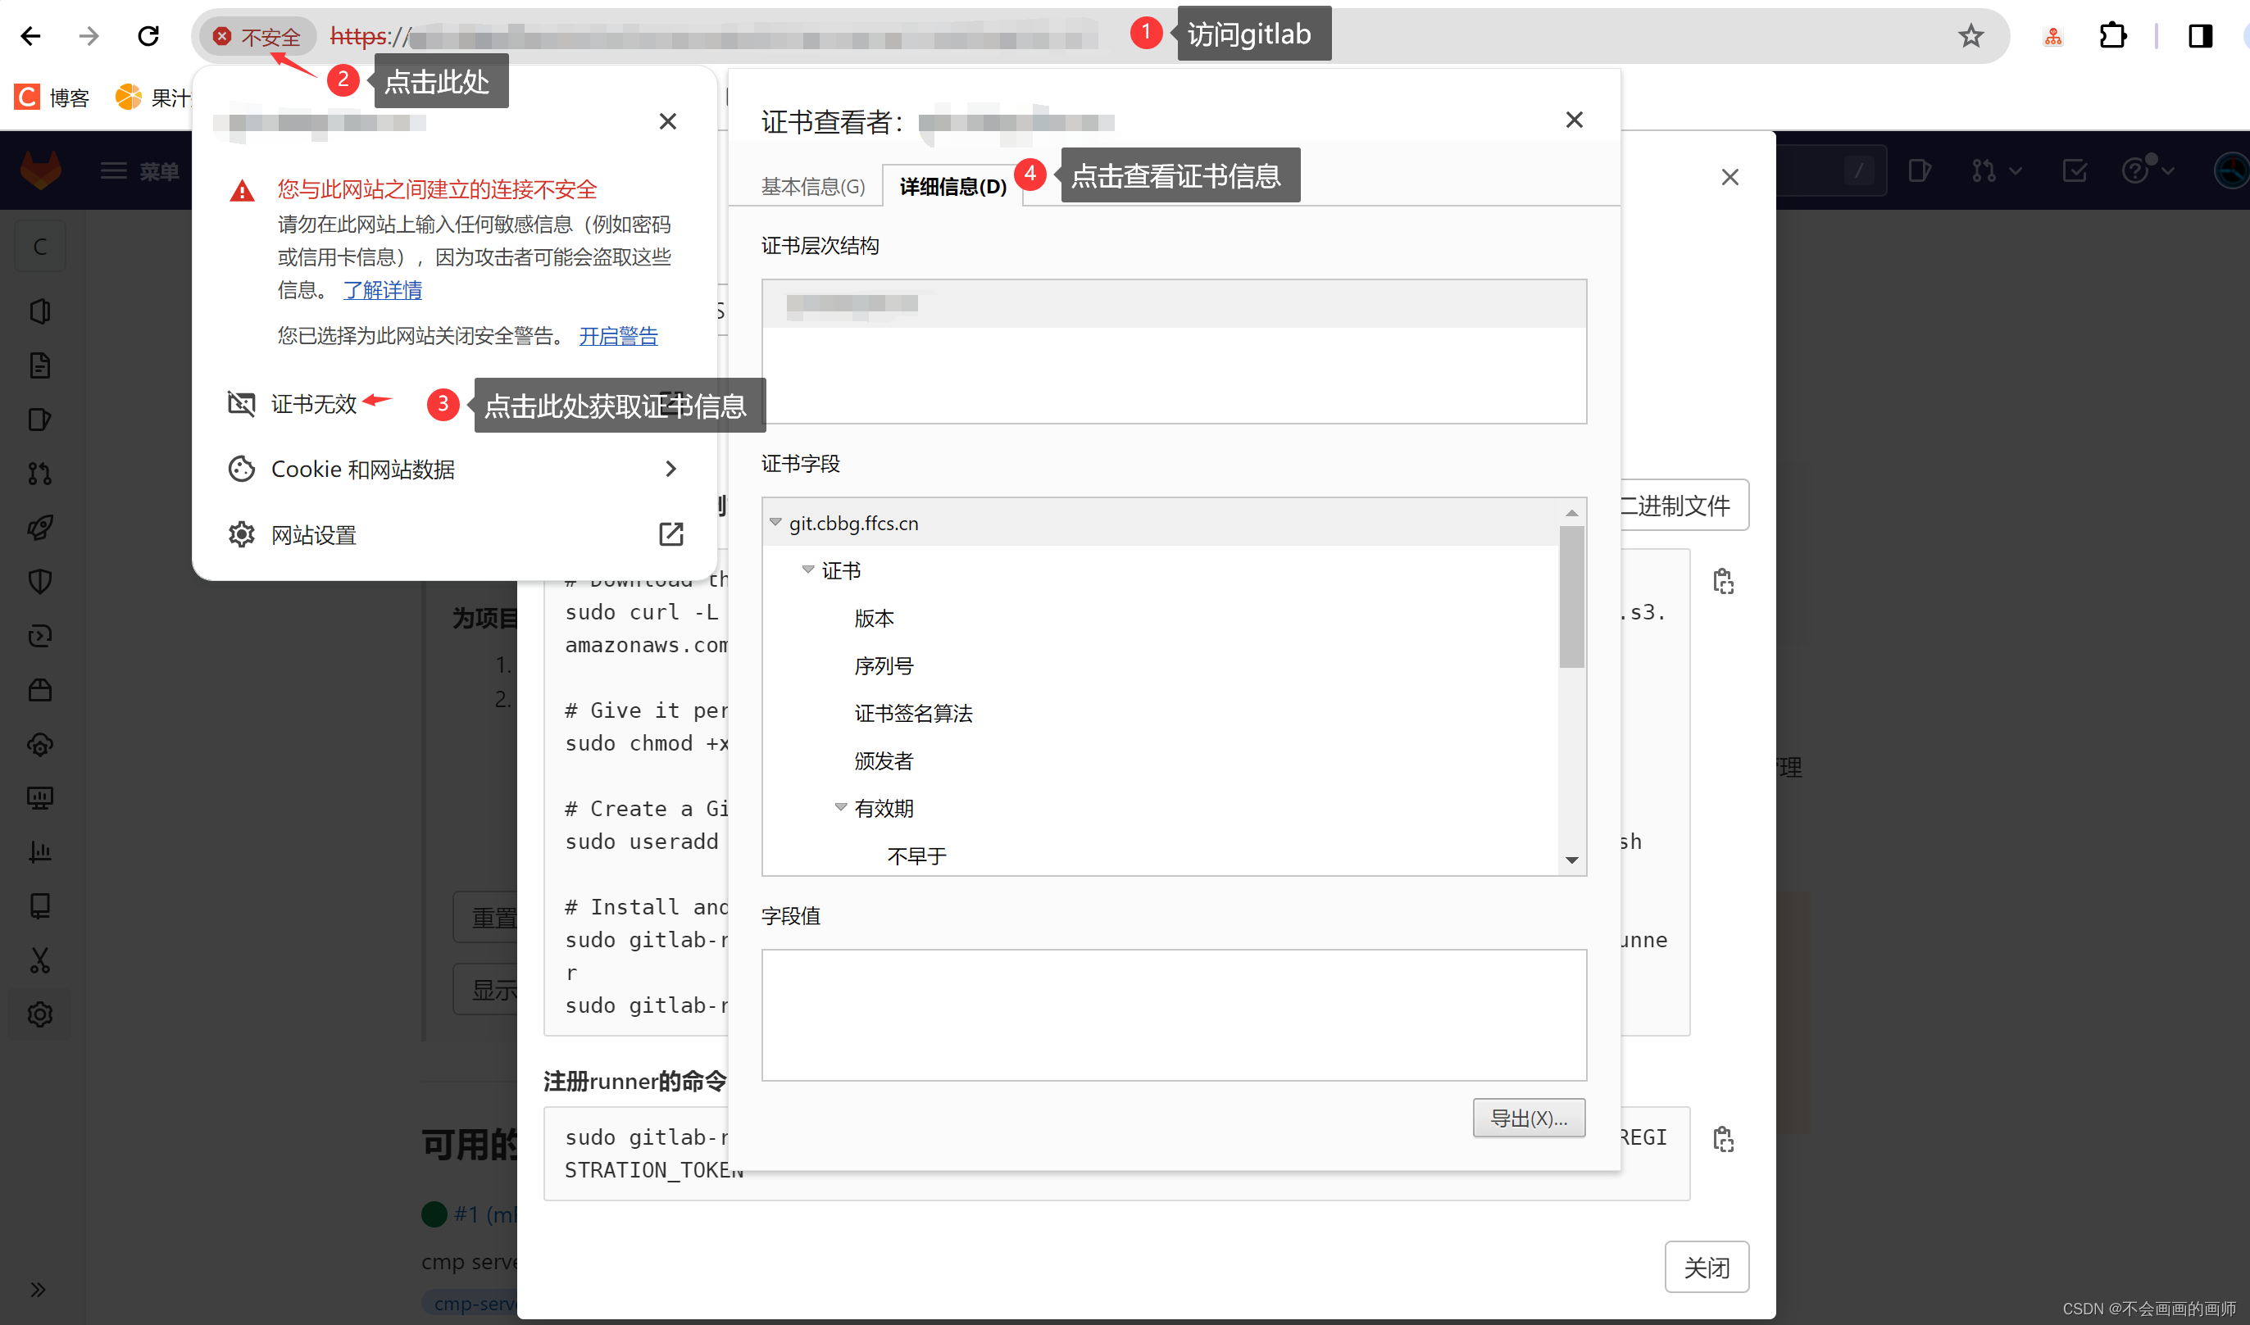Open the Settings gear in the GitLab sidebar
Image resolution: width=2250 pixels, height=1325 pixels.
coord(40,1014)
